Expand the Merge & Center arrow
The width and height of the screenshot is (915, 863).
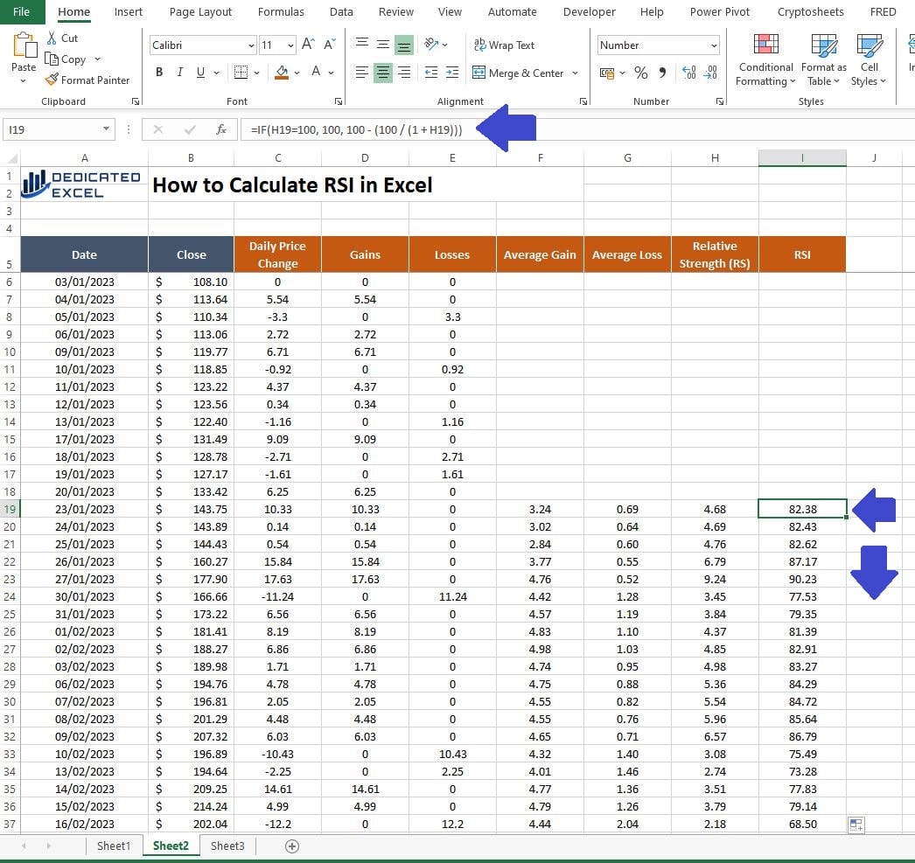[576, 73]
